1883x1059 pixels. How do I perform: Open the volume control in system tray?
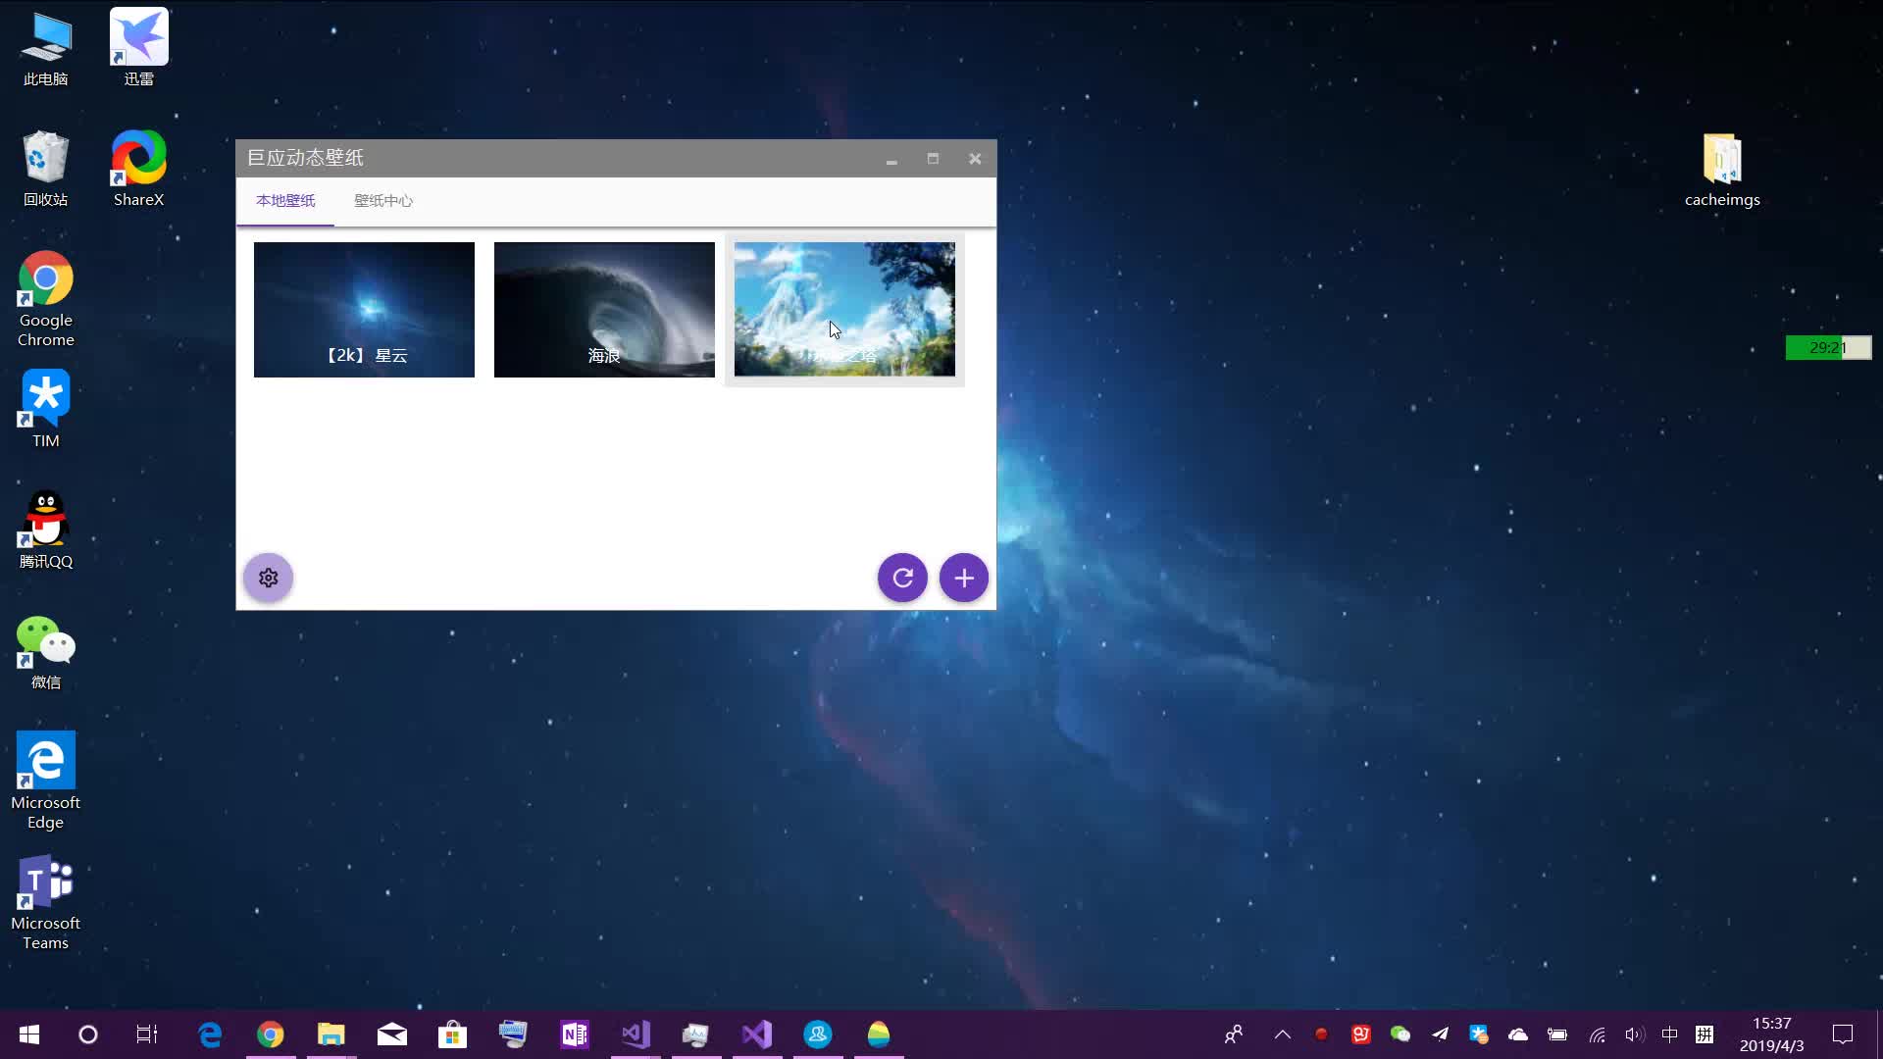click(1633, 1034)
